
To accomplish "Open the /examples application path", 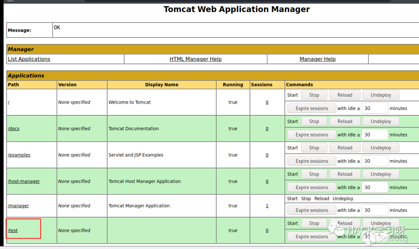I will click(19, 155).
